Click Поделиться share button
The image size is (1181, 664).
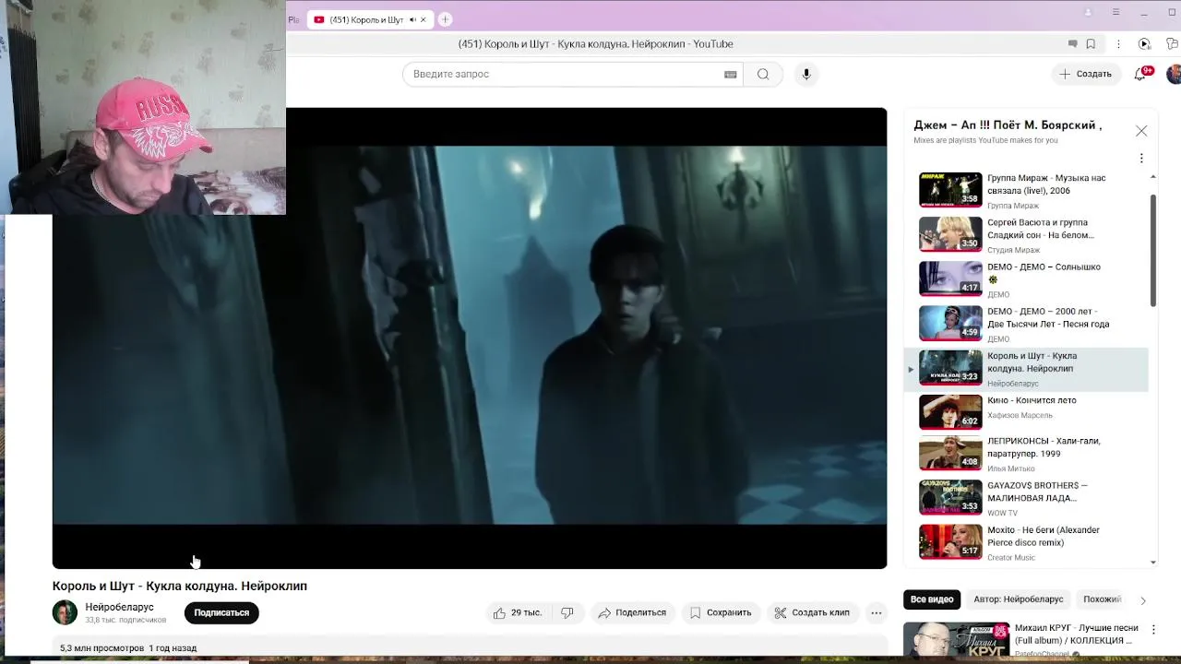point(632,612)
